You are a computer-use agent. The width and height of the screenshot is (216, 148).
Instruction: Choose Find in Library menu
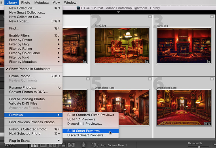(x=33, y=28)
